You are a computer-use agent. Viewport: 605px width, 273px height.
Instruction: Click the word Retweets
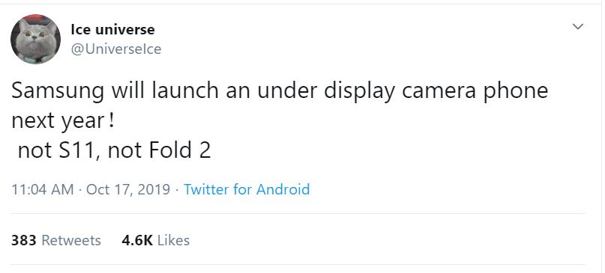(x=71, y=240)
